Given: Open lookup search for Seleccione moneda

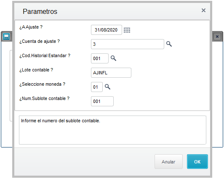Looking at the screenshot, I should [107, 87].
